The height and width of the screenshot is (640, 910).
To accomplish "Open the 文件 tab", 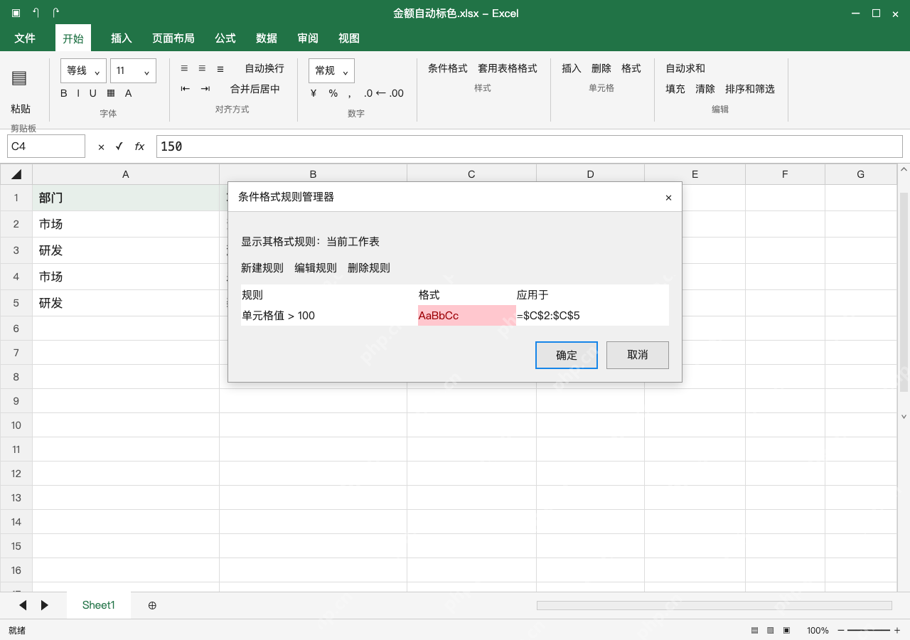I will pyautogui.click(x=25, y=38).
